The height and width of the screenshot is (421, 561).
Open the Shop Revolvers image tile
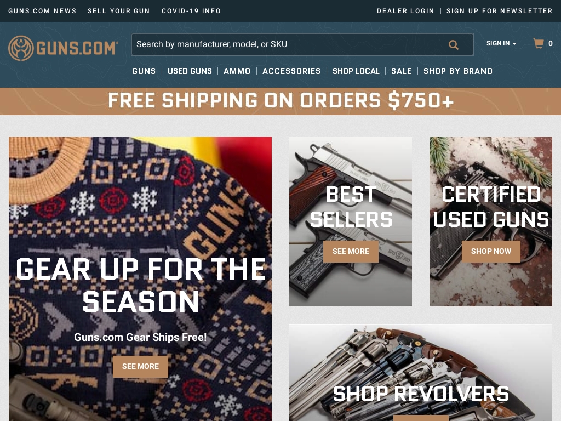420,373
